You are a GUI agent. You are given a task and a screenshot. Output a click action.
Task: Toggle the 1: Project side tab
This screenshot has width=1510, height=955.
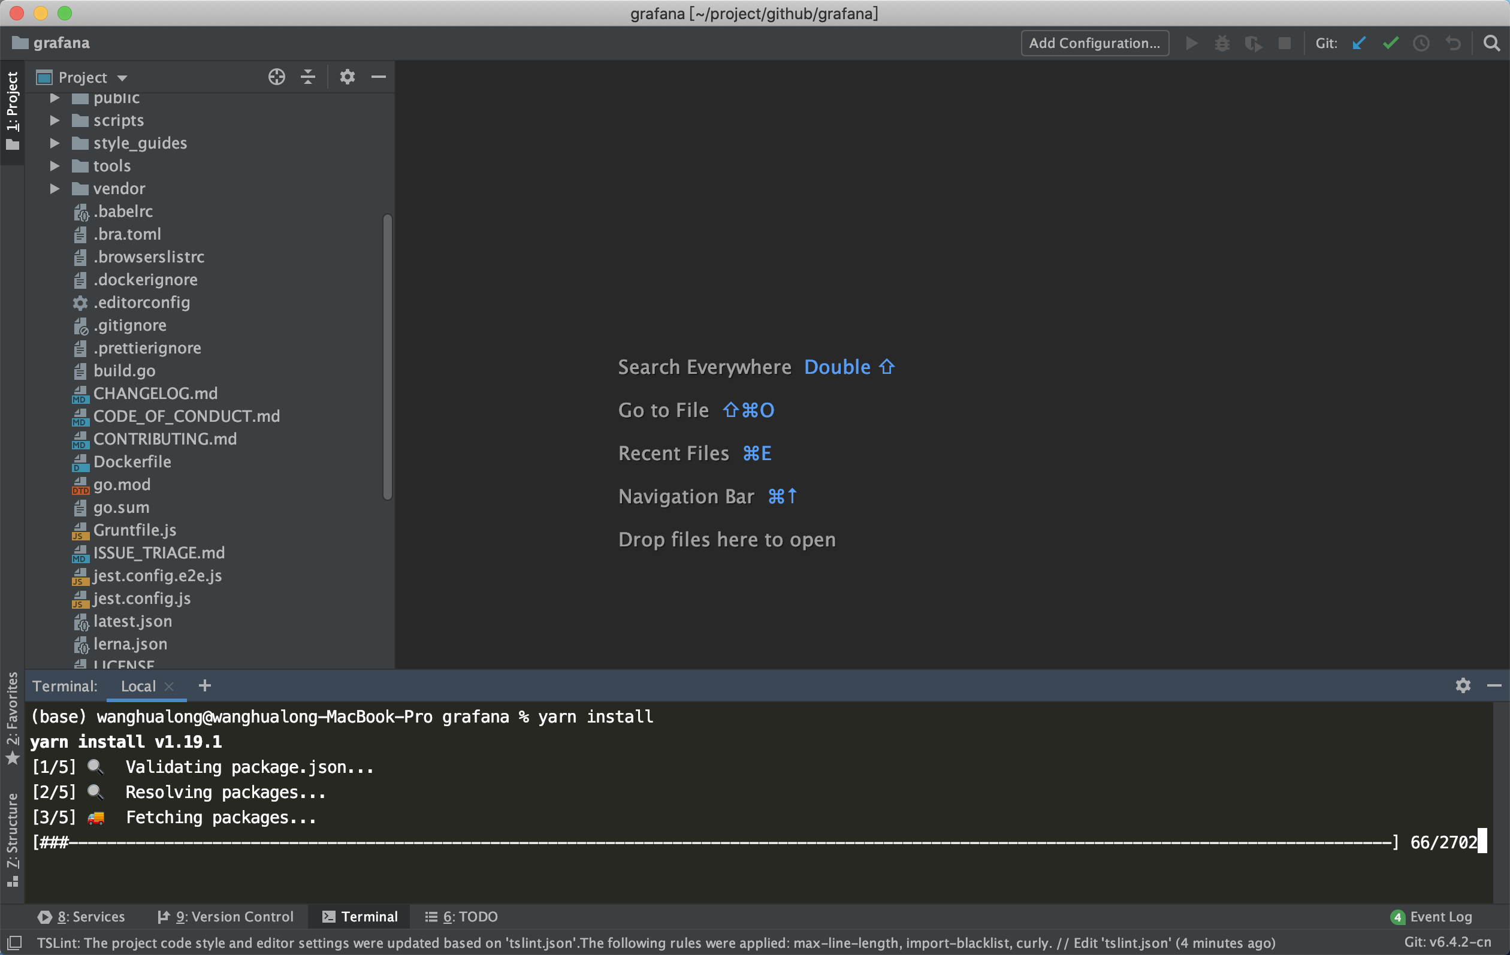[13, 111]
